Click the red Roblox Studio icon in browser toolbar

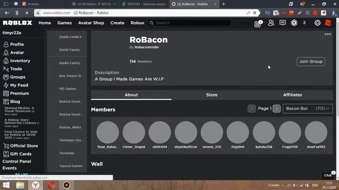(x=316, y=13)
